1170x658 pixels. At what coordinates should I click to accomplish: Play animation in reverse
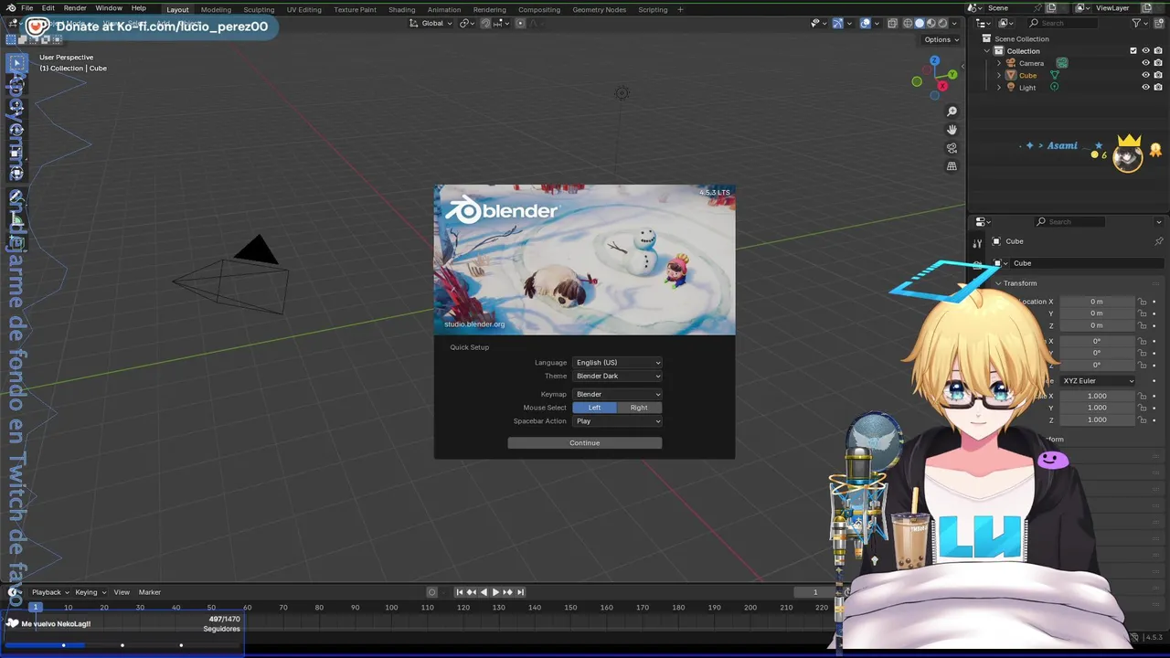pos(484,592)
